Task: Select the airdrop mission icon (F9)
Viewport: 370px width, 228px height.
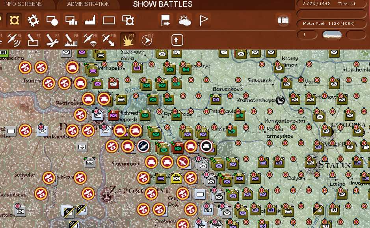Action: pyautogui.click(x=91, y=40)
